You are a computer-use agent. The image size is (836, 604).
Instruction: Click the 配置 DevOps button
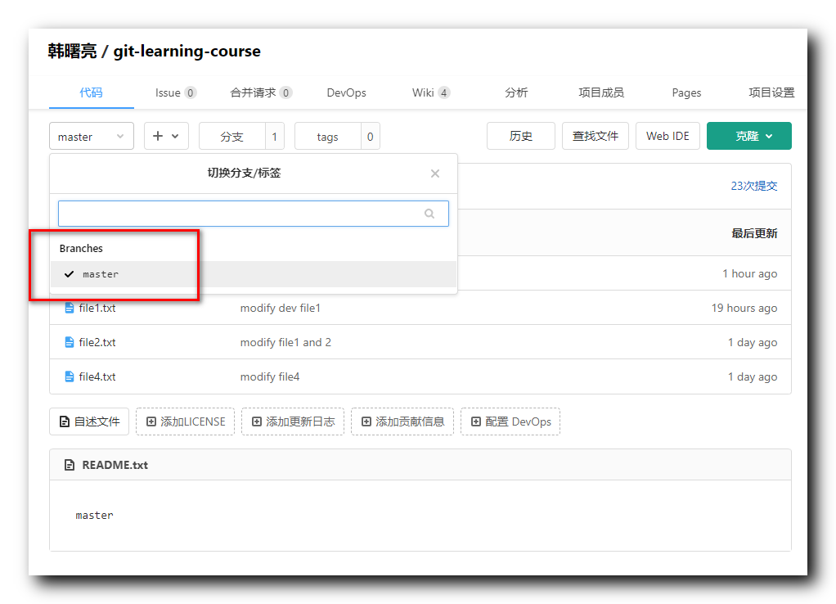(x=510, y=421)
